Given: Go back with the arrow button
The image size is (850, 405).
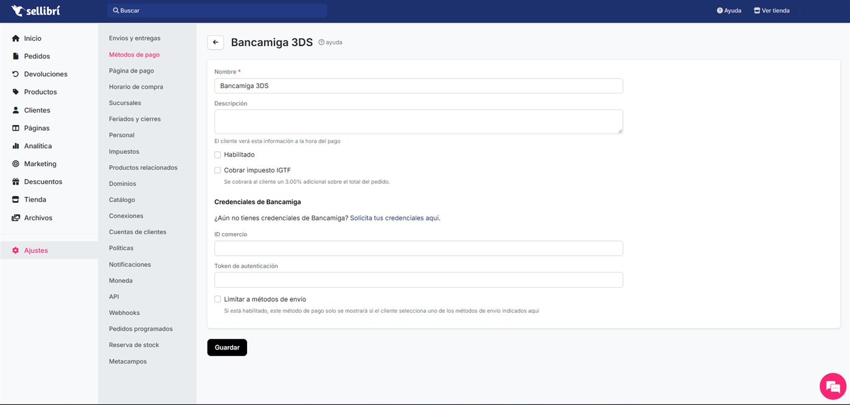Looking at the screenshot, I should pos(216,43).
